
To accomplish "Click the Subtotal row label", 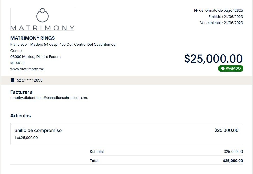I will point(97,152).
